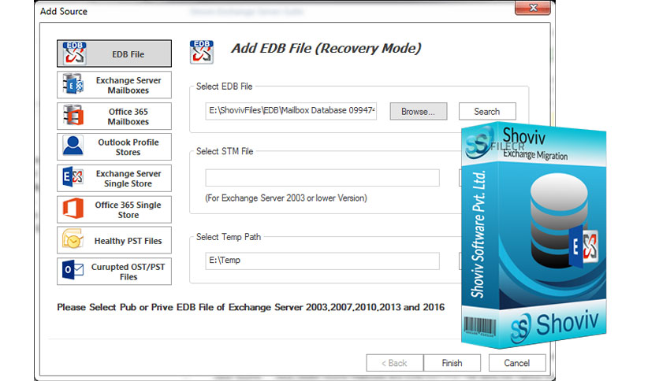Click the "Please Select Pub or Prive EDB File" hint
Viewport: 659px width, 381px height.
[x=251, y=307]
